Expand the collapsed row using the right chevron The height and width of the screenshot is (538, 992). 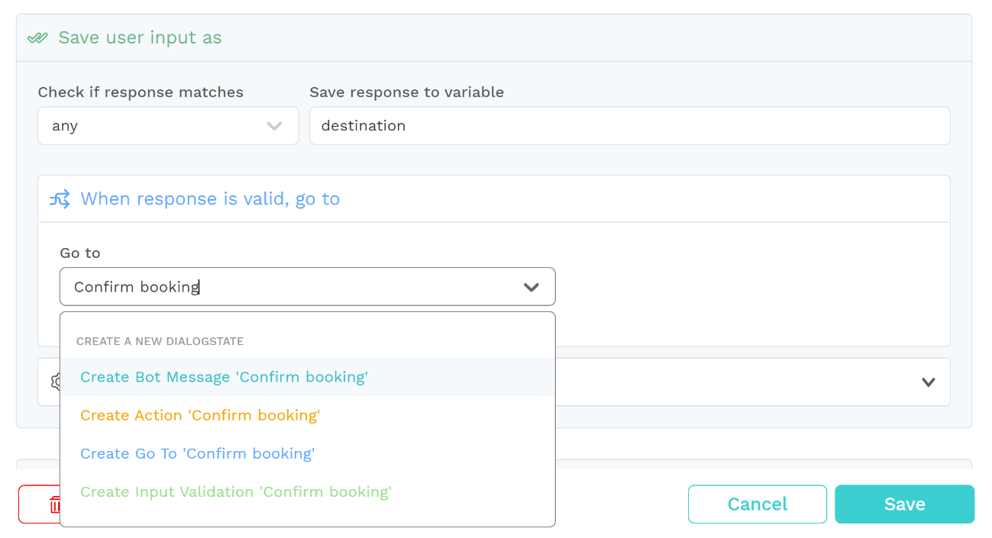[x=929, y=382]
